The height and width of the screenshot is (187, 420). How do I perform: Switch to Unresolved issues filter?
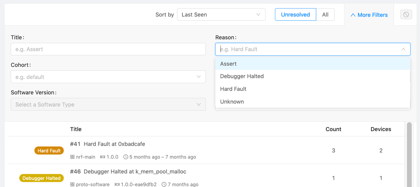pos(295,14)
